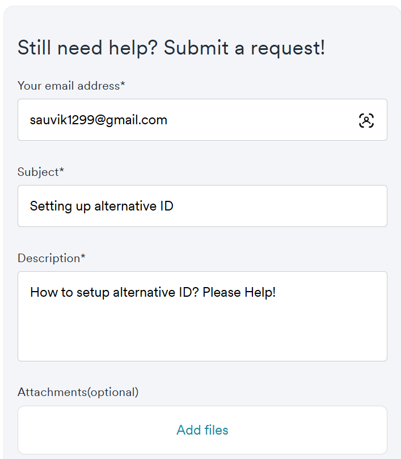Select the Subject input field

202,206
